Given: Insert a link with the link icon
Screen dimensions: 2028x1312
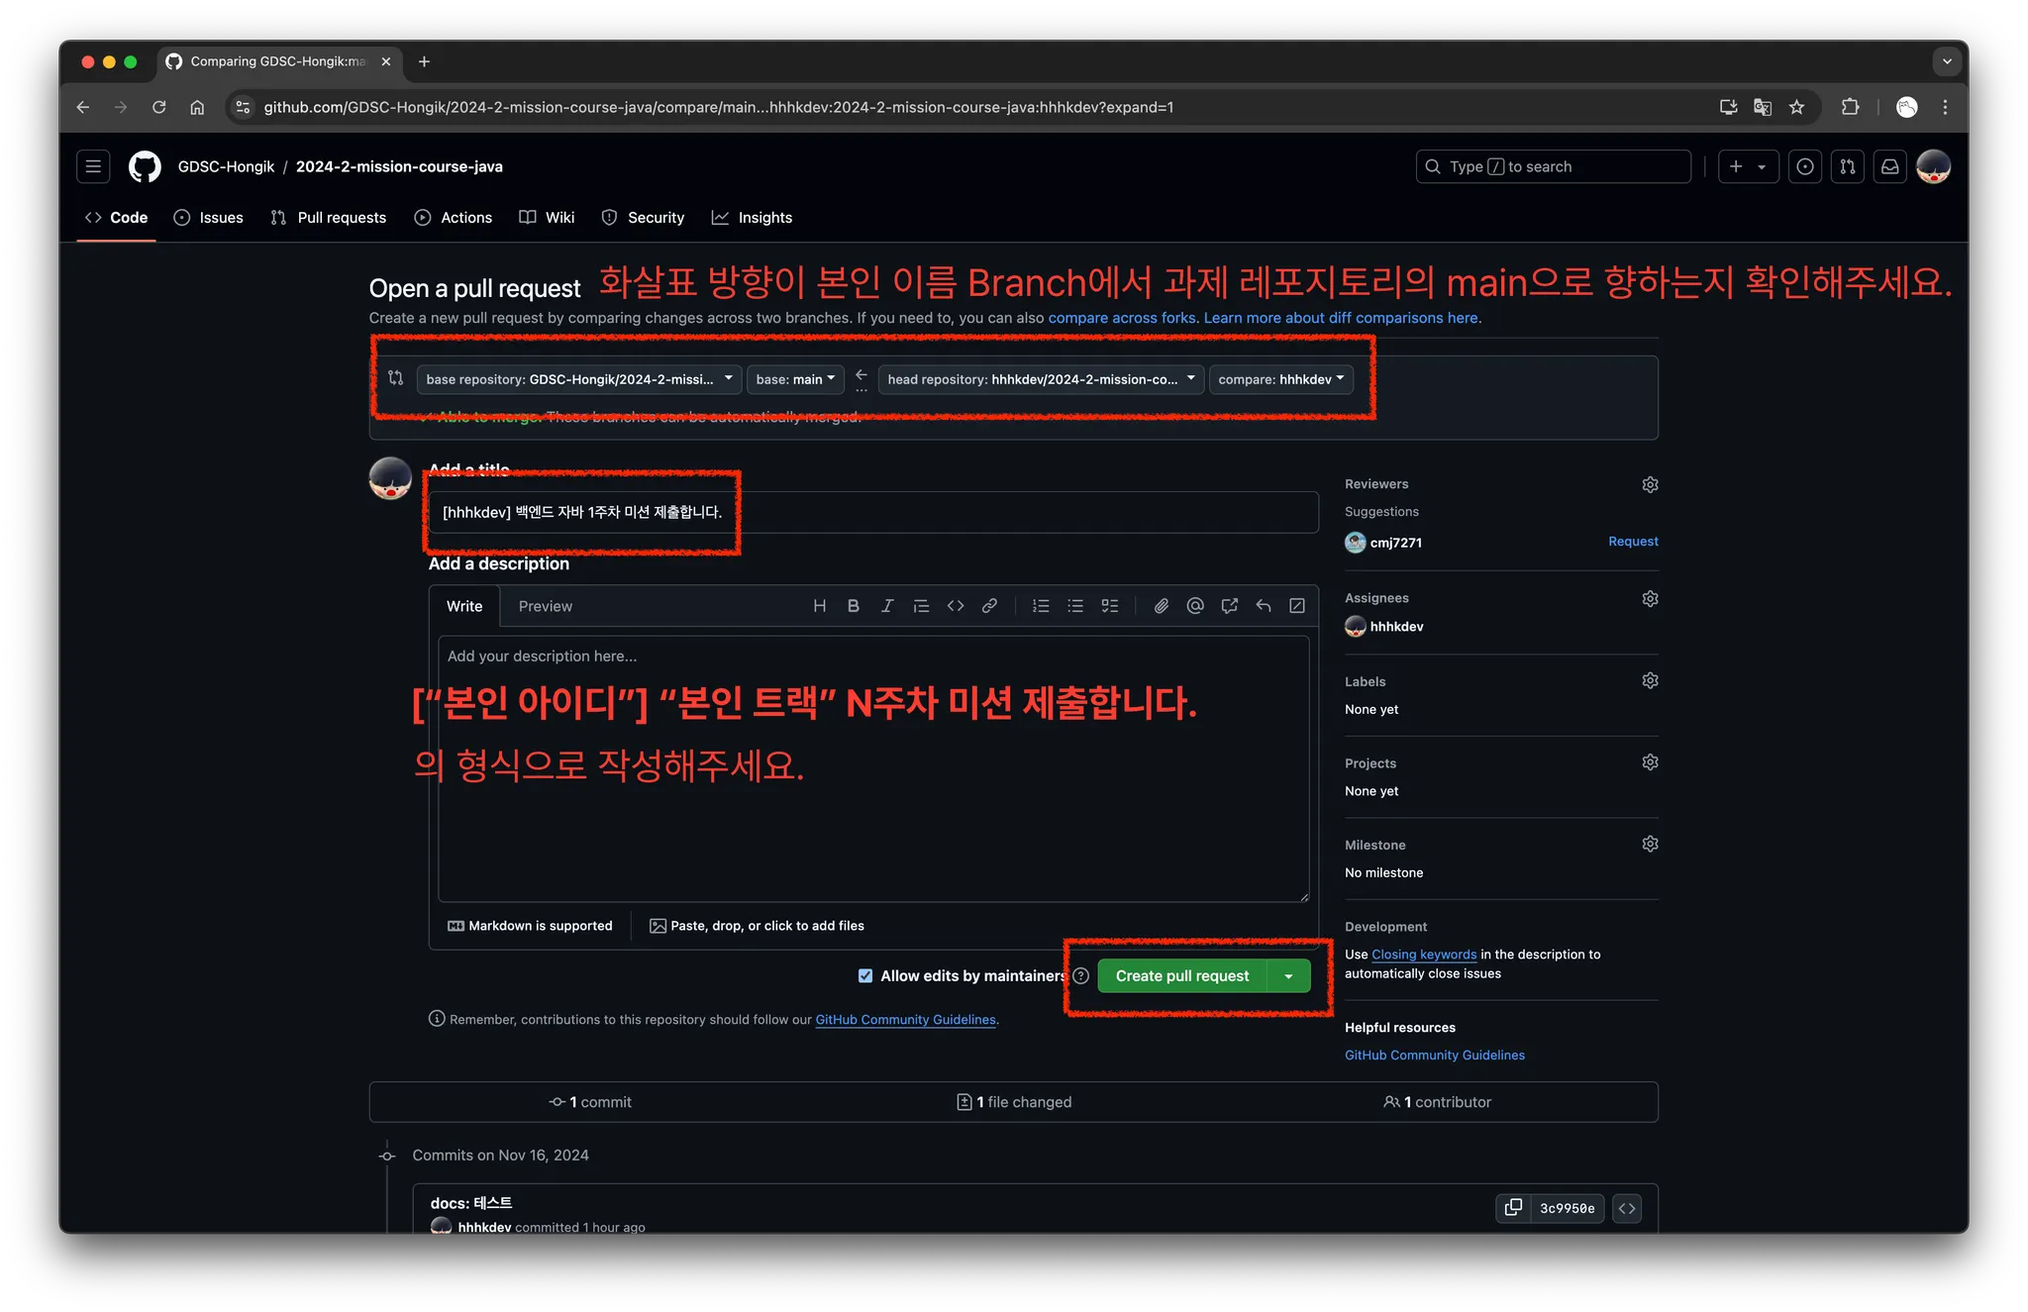Looking at the screenshot, I should tap(989, 606).
